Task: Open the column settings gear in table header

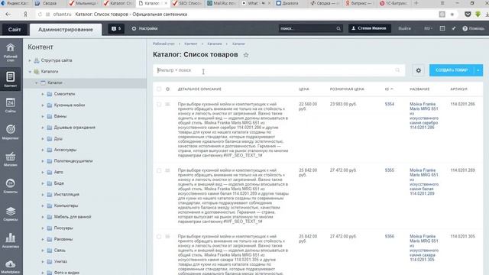Action: click(x=167, y=89)
